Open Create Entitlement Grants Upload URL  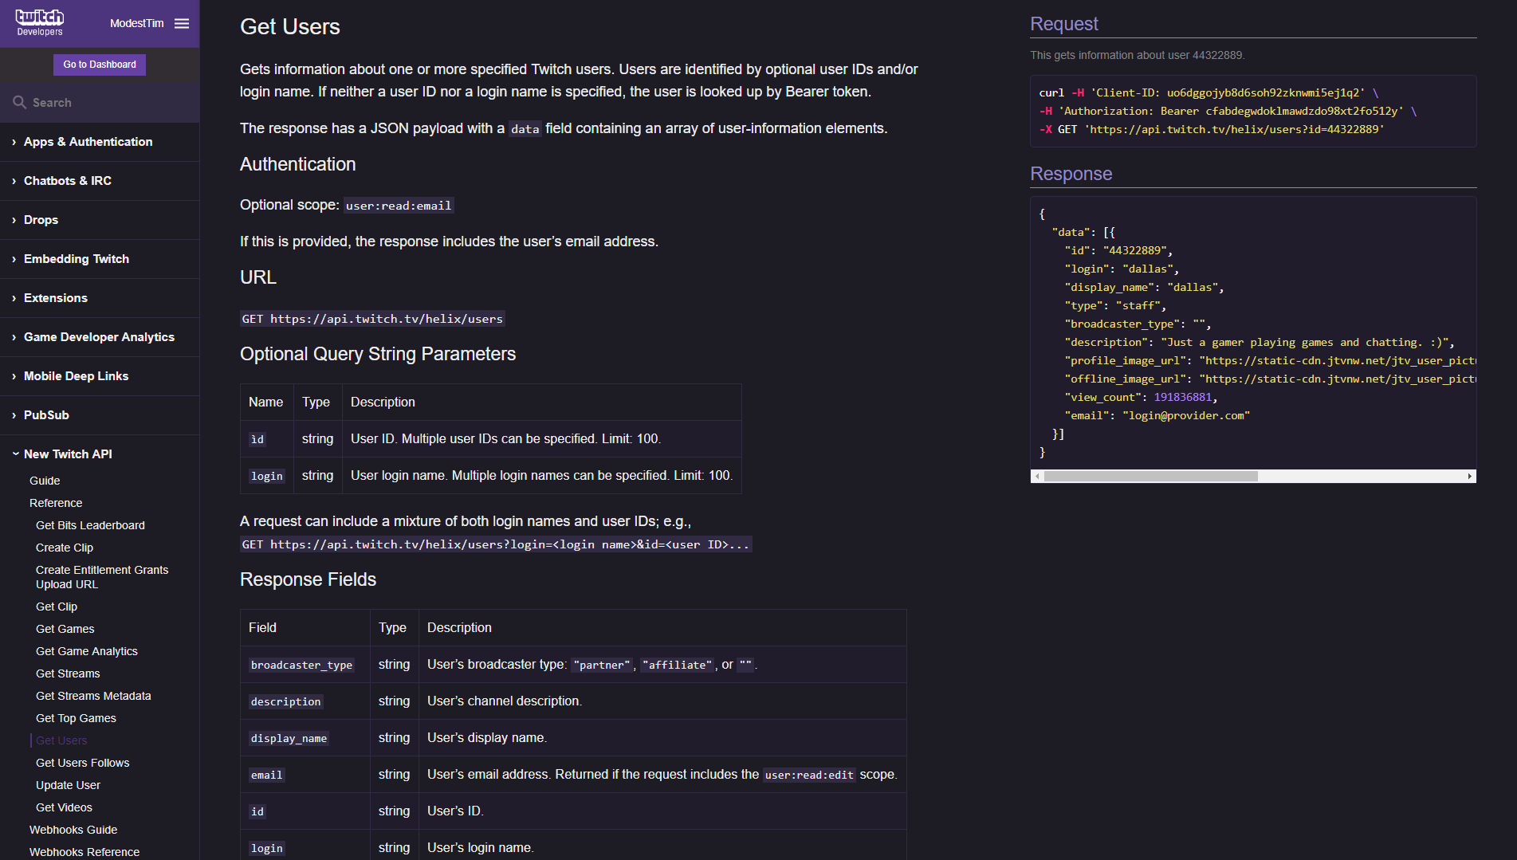(x=102, y=577)
